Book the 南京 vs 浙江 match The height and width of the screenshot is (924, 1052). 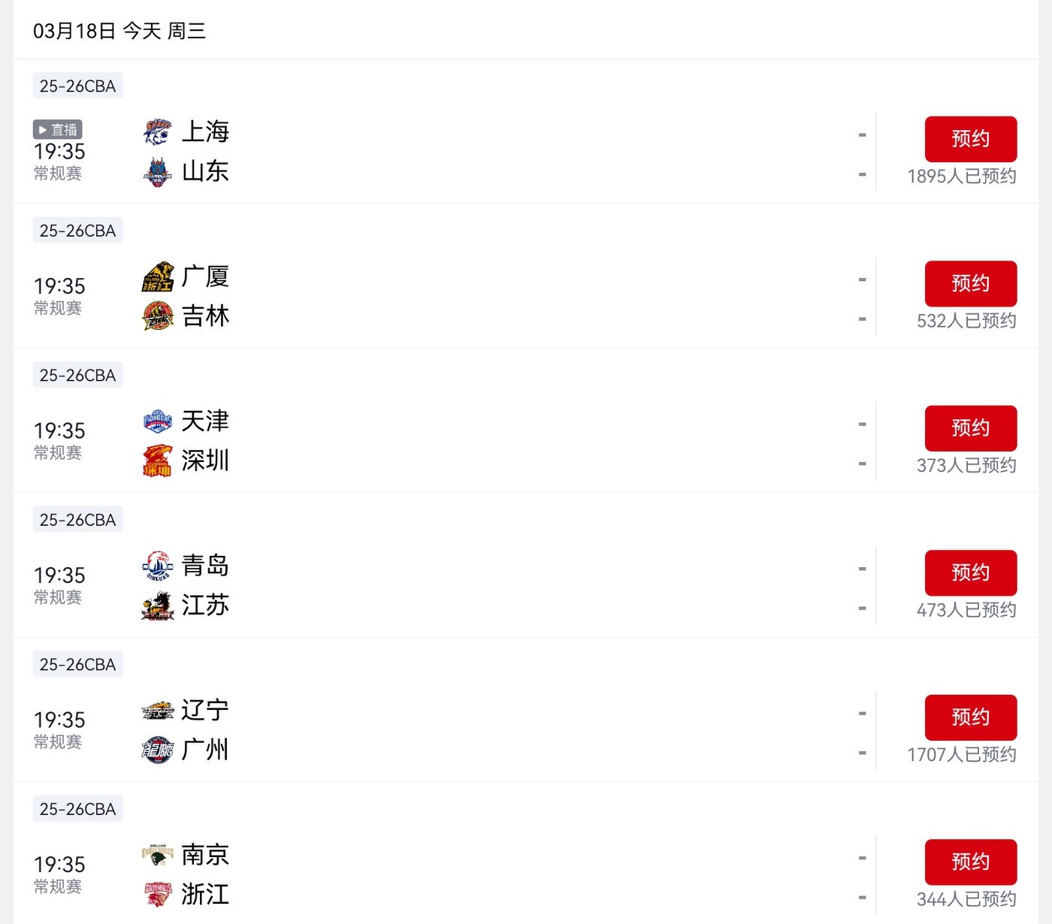[x=970, y=862]
